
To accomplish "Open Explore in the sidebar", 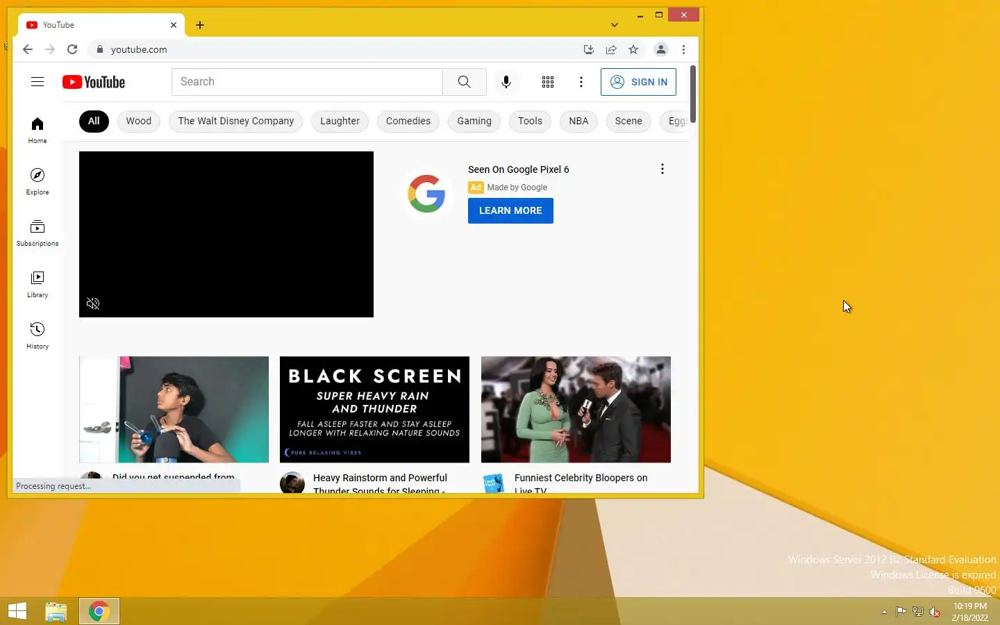I will pyautogui.click(x=37, y=181).
